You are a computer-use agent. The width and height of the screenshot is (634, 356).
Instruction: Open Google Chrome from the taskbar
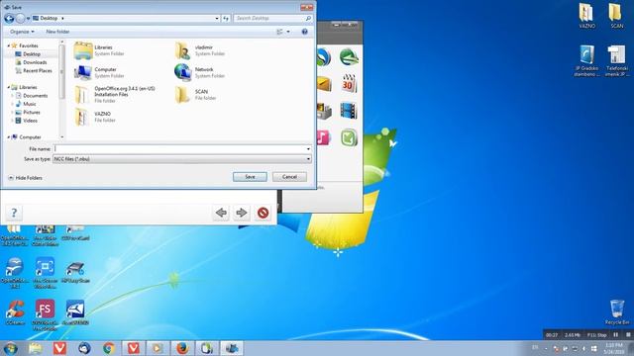coord(108,348)
